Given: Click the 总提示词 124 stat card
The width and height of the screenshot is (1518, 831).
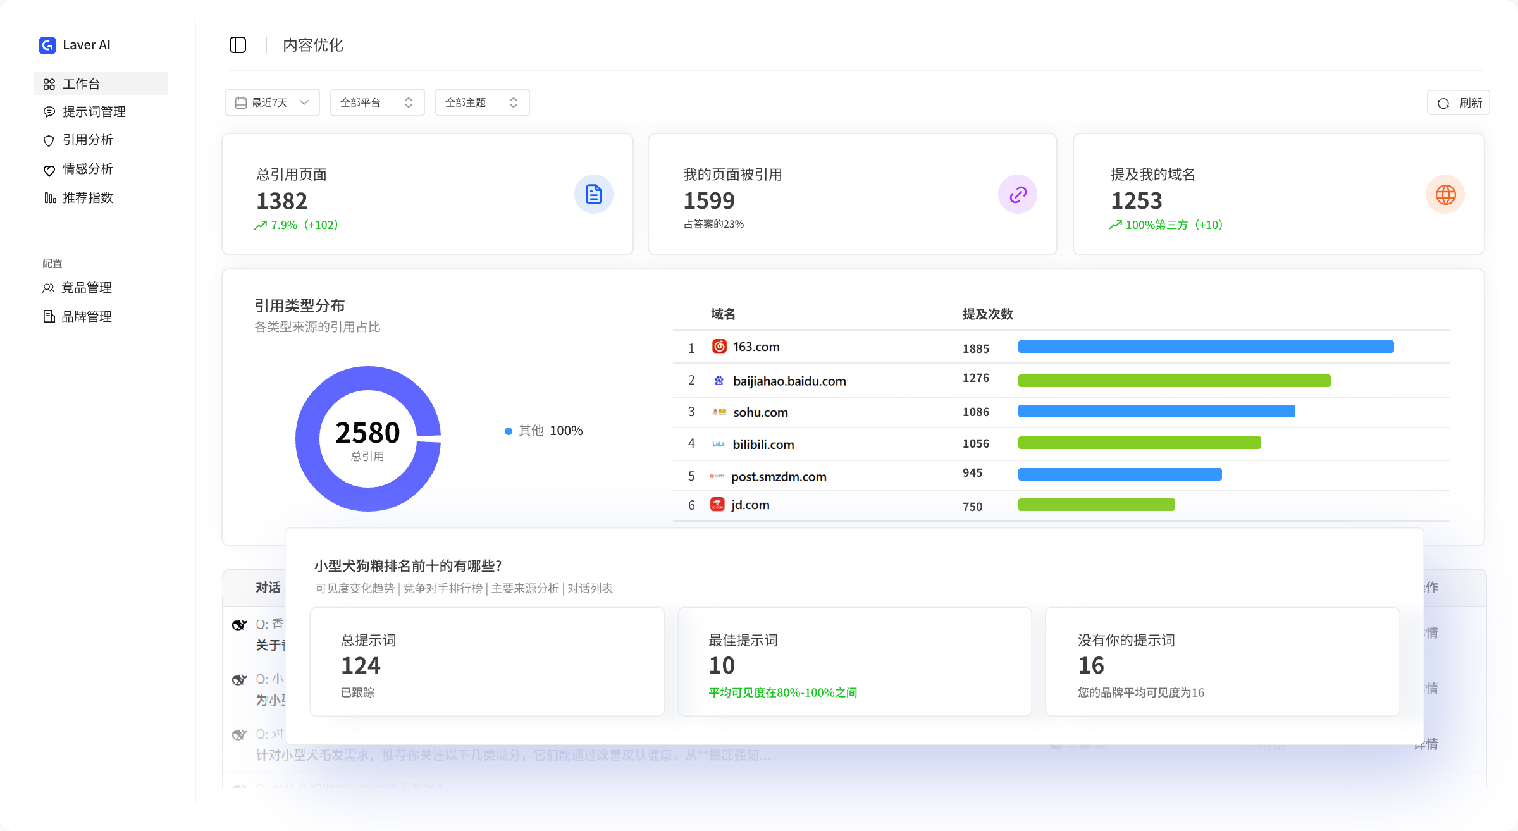Looking at the screenshot, I should 487,662.
